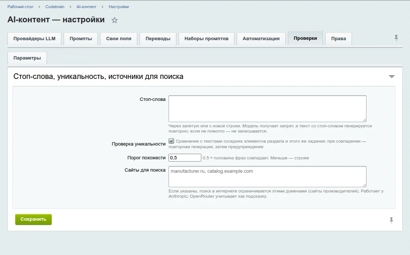Switch to the Промпты tab
The image size is (410, 255).
coord(81,39)
